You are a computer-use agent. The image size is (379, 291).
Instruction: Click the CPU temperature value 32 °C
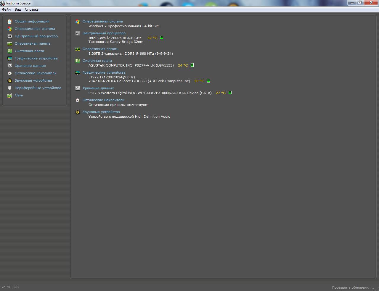pos(152,38)
